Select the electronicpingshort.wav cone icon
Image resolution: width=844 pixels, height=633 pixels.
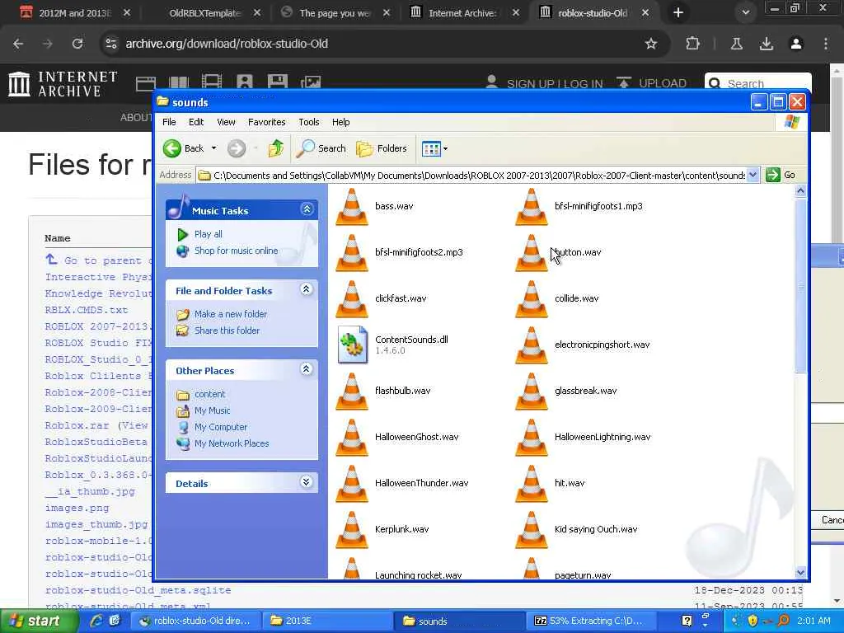532,345
